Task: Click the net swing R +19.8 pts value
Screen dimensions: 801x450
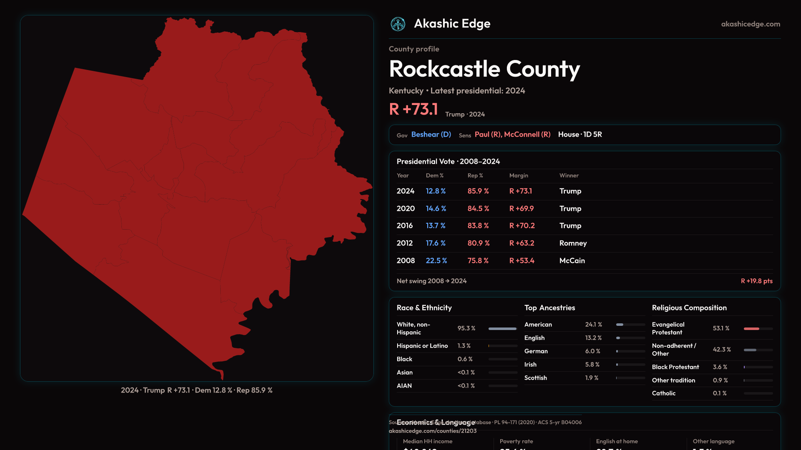Action: point(756,281)
